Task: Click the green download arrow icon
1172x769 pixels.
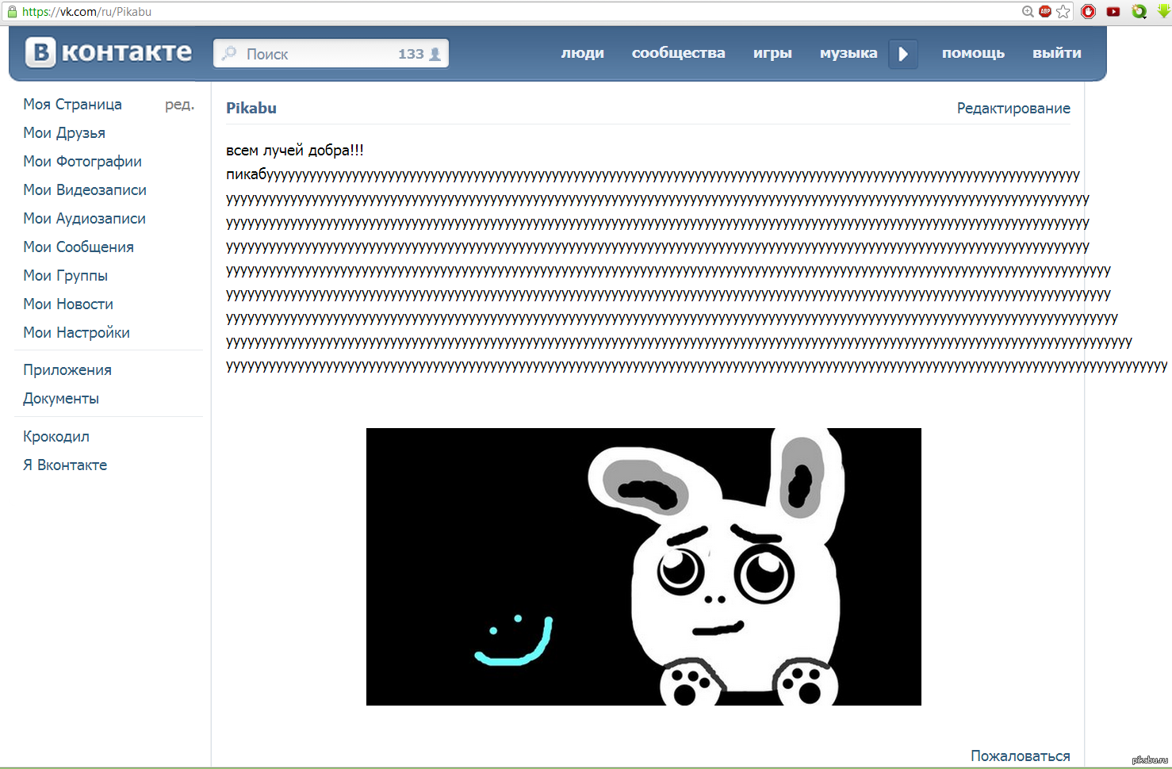Action: pos(1164,11)
